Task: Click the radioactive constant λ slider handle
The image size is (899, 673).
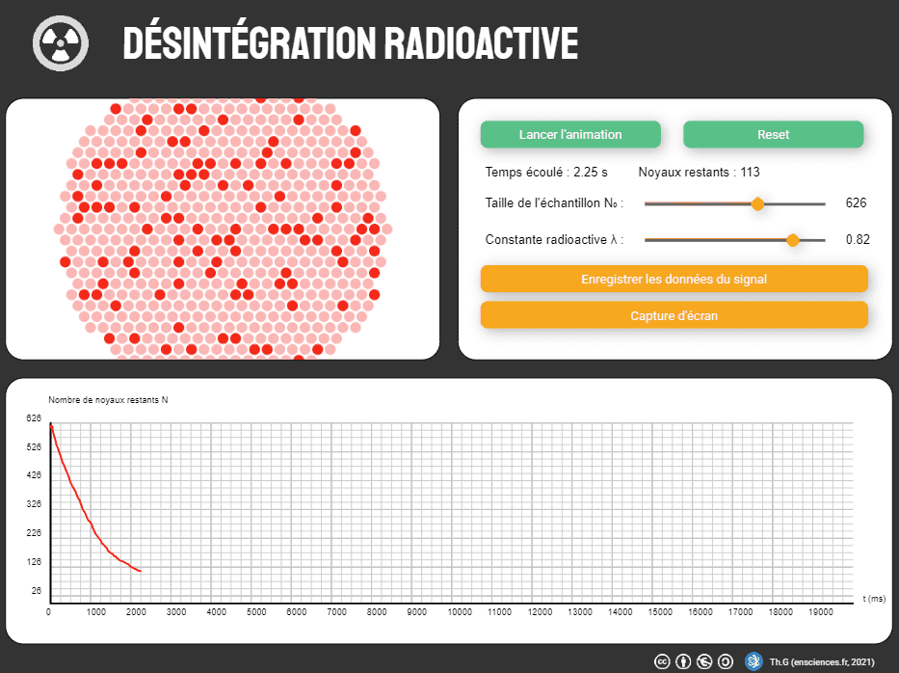Action: click(x=792, y=239)
